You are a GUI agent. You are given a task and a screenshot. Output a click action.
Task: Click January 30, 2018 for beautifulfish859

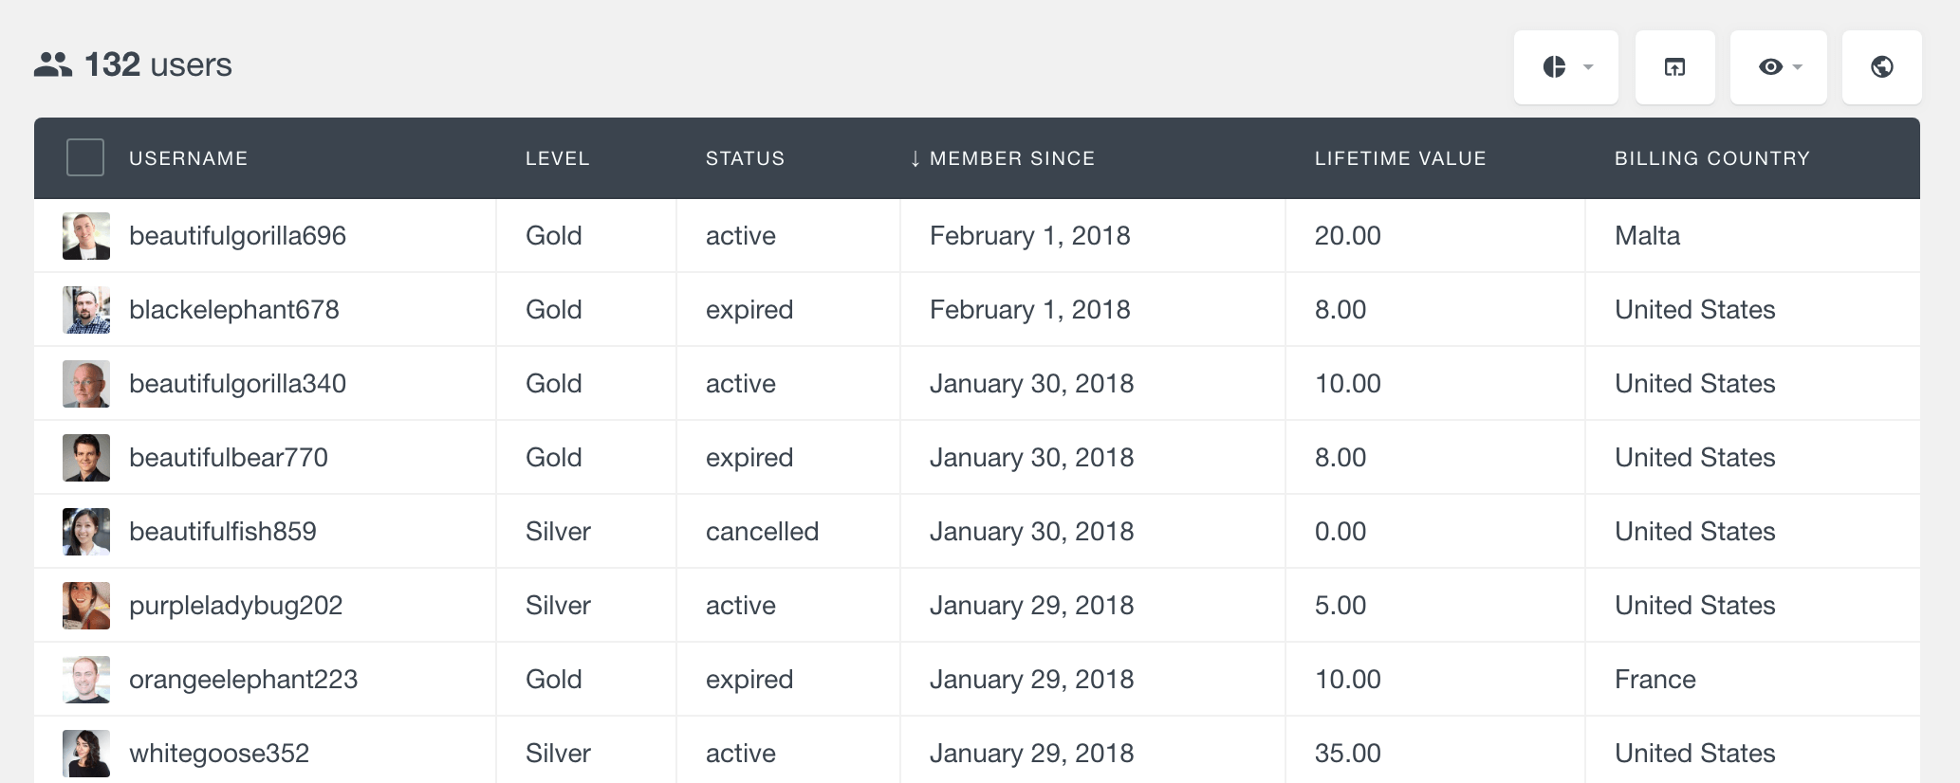pos(1032,532)
